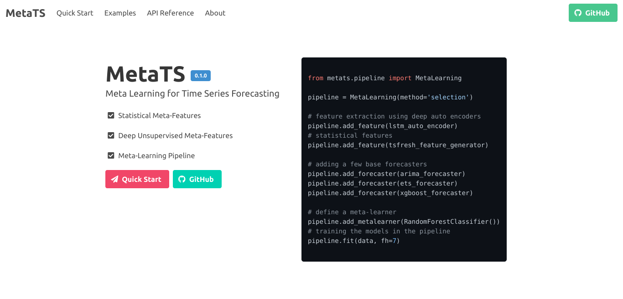
Task: Click the Deep Unsupervised Meta-Features checkmark
Action: [111, 135]
